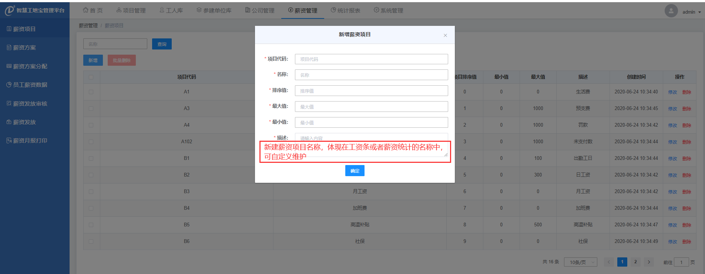Toggle the select-all checkbox in table header
The height and width of the screenshot is (274, 705).
91,77
